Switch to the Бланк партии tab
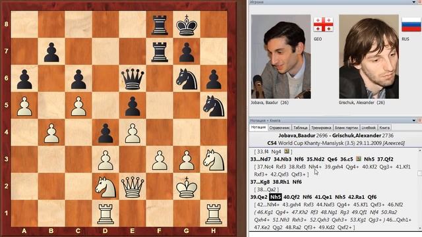Viewport: 422px width, 237px height. click(x=346, y=128)
